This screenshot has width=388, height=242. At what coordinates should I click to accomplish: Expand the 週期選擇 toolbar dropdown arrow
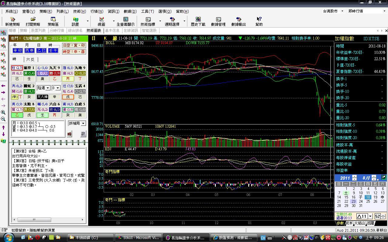pyautogui.click(x=184, y=21)
